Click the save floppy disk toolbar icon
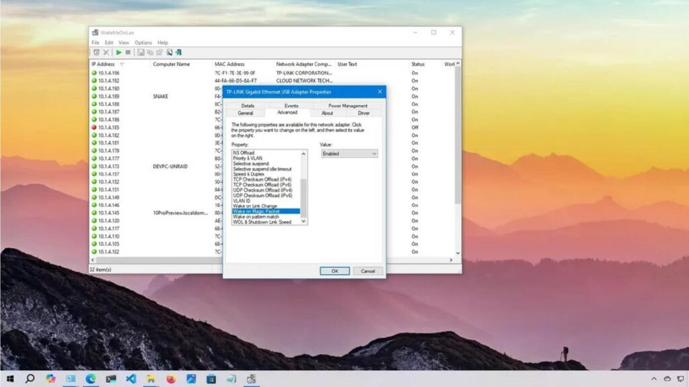Image resolution: width=689 pixels, height=387 pixels. click(141, 52)
